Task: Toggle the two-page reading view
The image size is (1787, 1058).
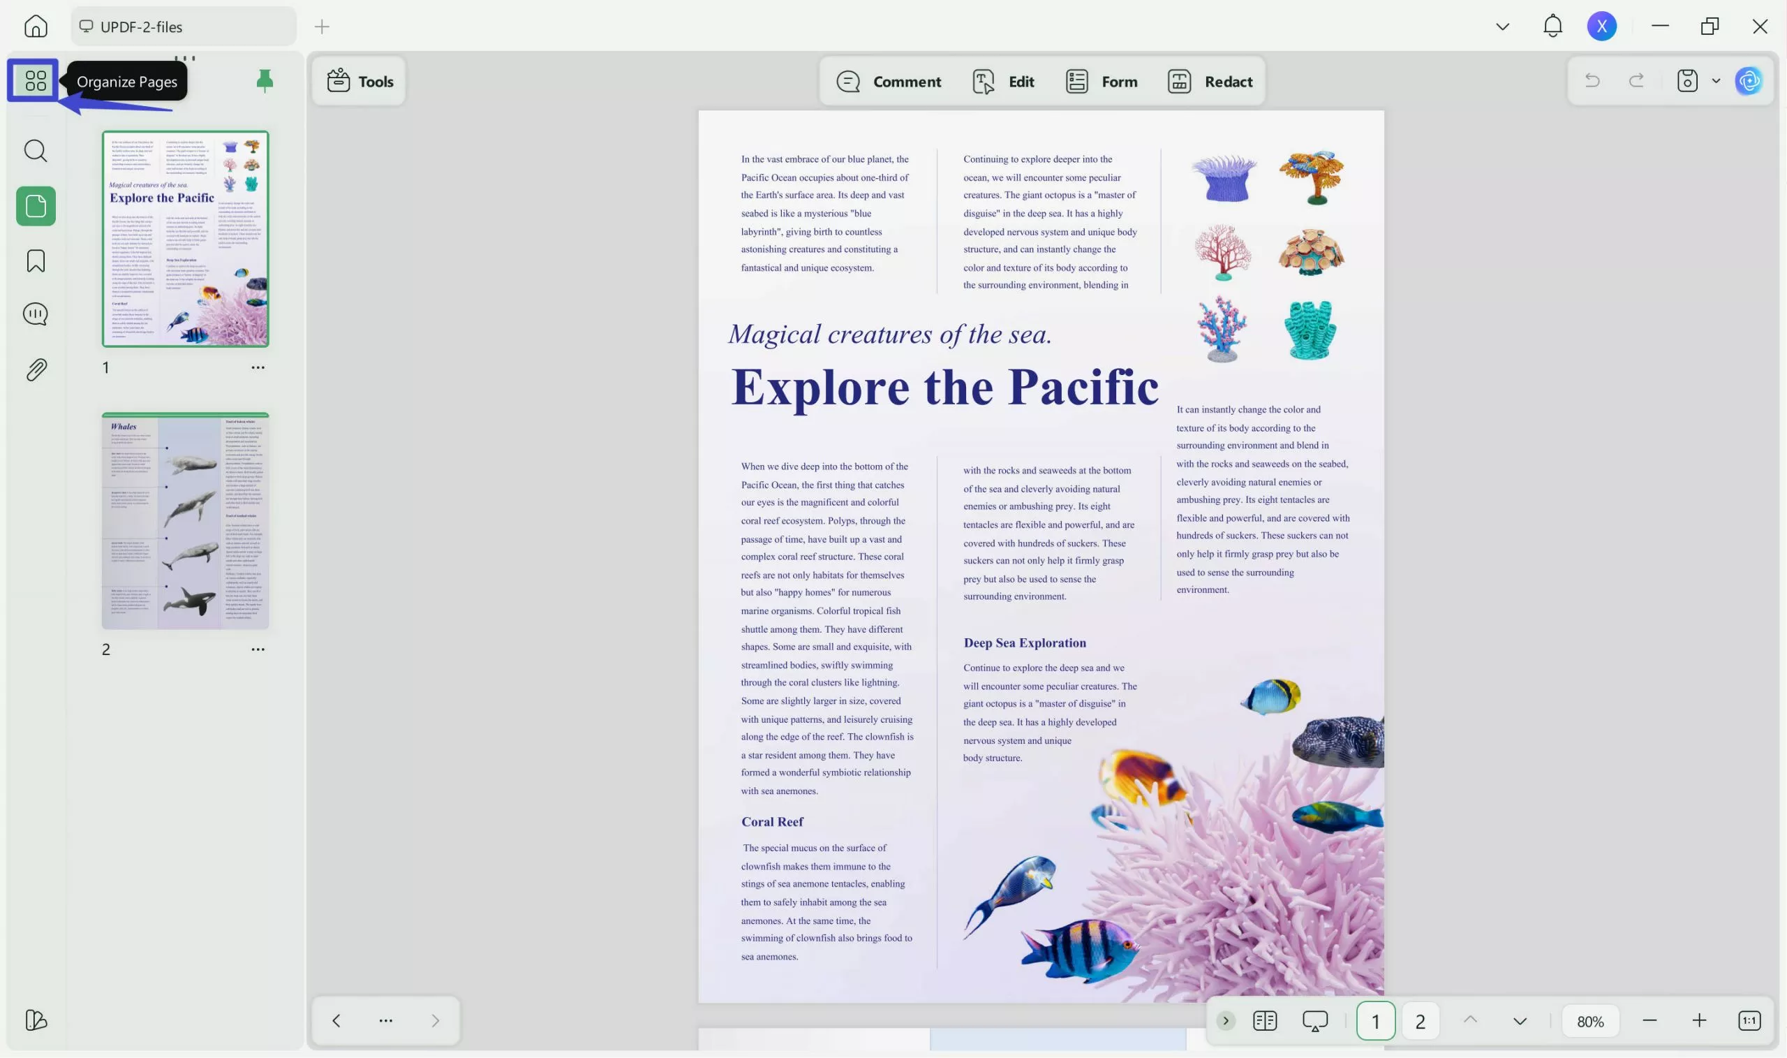Action: (1266, 1020)
